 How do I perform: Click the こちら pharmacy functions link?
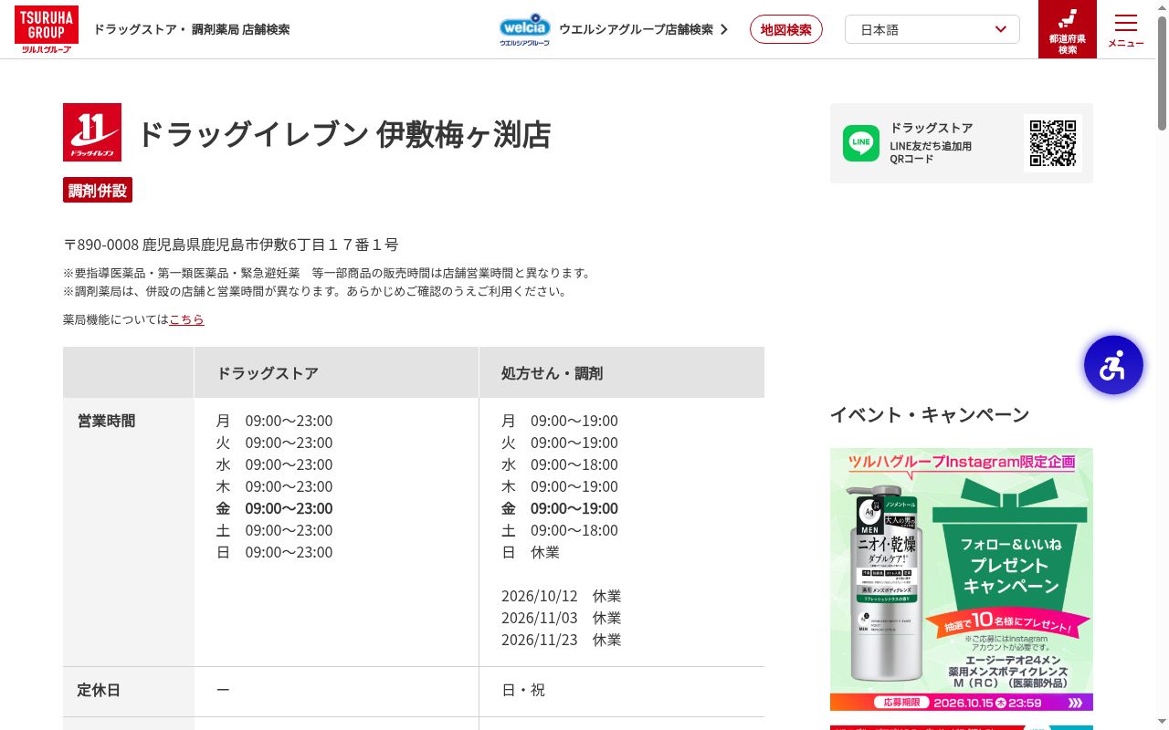186,319
